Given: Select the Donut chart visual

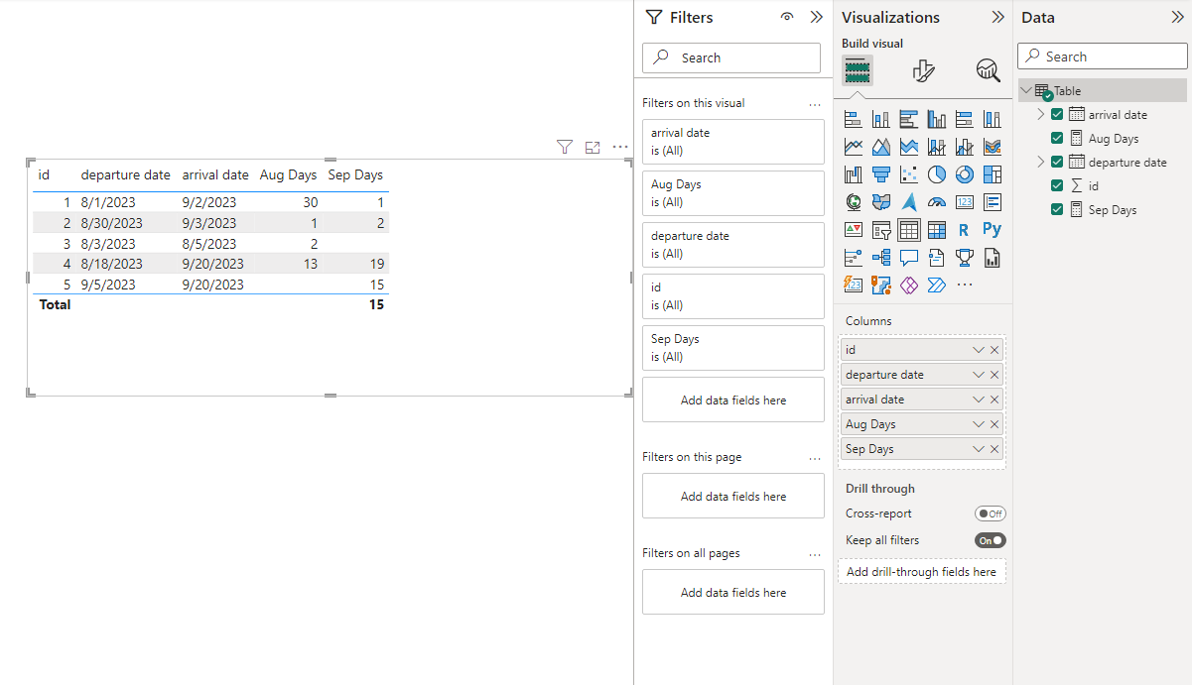Looking at the screenshot, I should (x=964, y=174).
